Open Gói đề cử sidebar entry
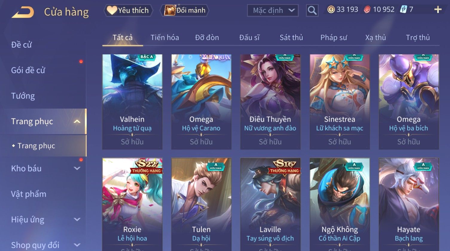Viewport: 450px width, 251px height. pyautogui.click(x=28, y=70)
